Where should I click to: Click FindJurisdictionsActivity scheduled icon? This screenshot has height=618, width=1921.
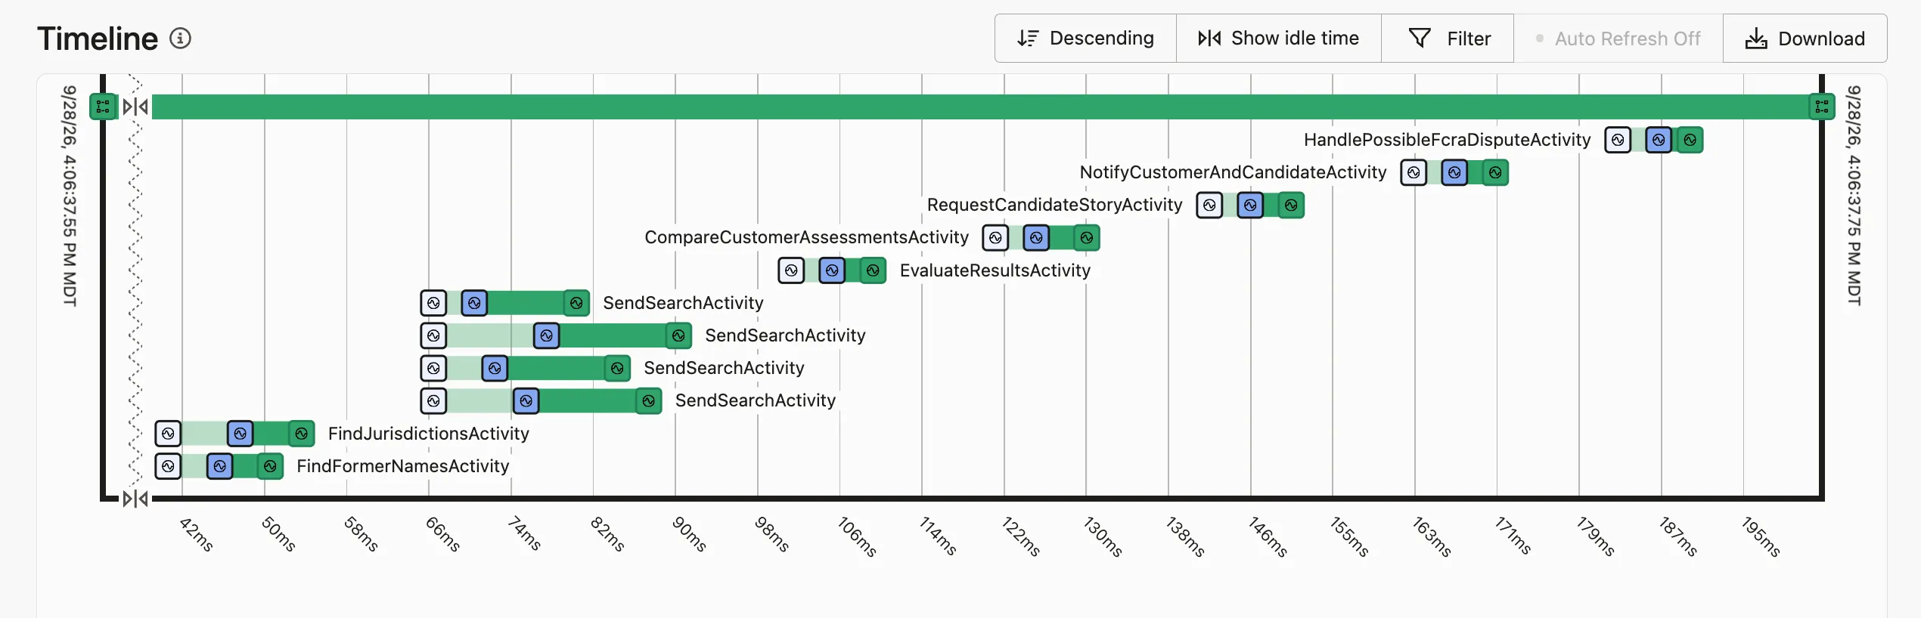168,434
